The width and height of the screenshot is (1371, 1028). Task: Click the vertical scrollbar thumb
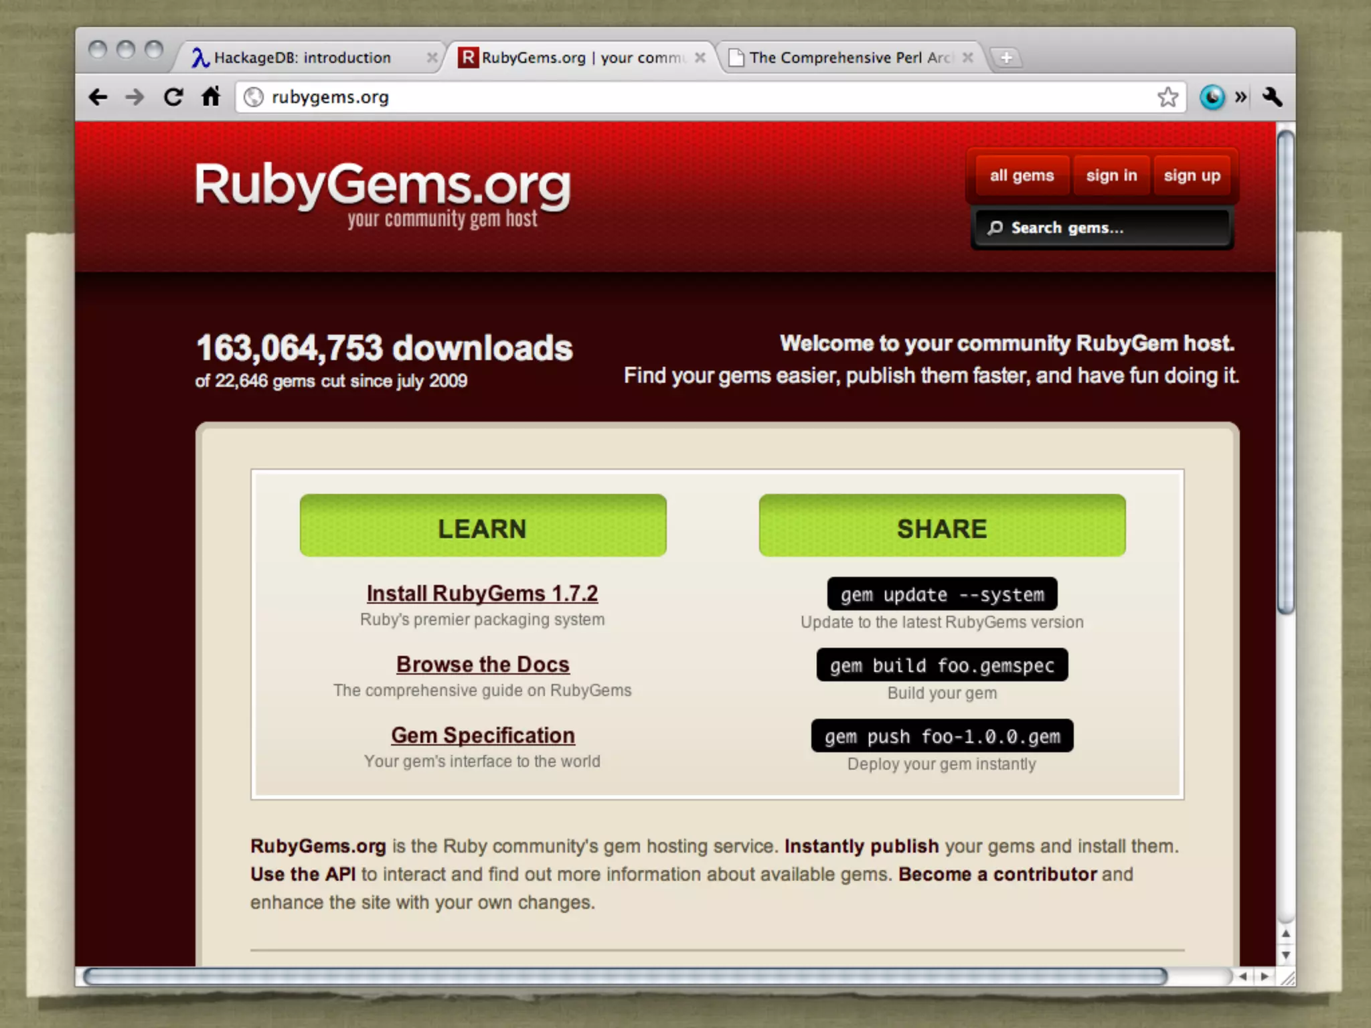click(x=1285, y=372)
